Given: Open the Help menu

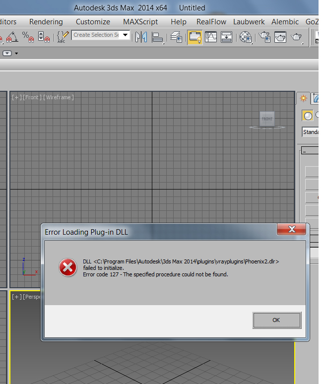Looking at the screenshot, I should (x=179, y=22).
